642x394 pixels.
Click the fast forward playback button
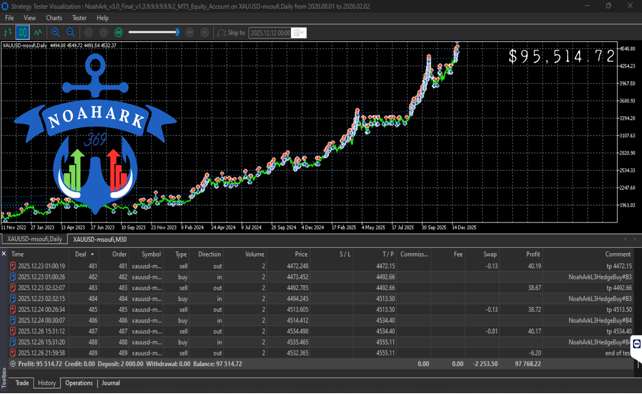pos(189,33)
